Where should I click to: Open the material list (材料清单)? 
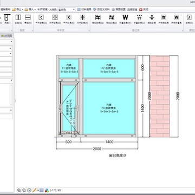tap(84, 9)
